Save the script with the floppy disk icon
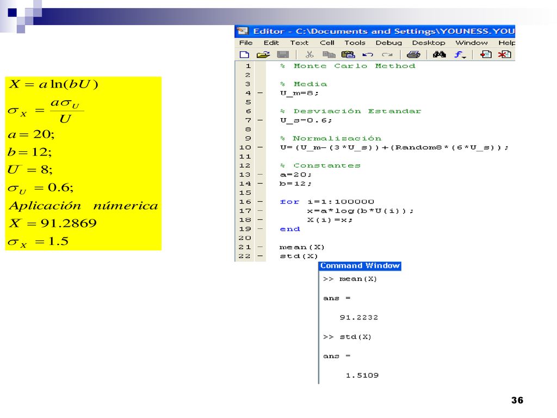The width and height of the screenshot is (557, 418). pos(283,54)
